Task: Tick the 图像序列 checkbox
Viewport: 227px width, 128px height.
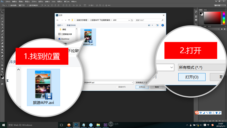Action: [x=117, y=87]
